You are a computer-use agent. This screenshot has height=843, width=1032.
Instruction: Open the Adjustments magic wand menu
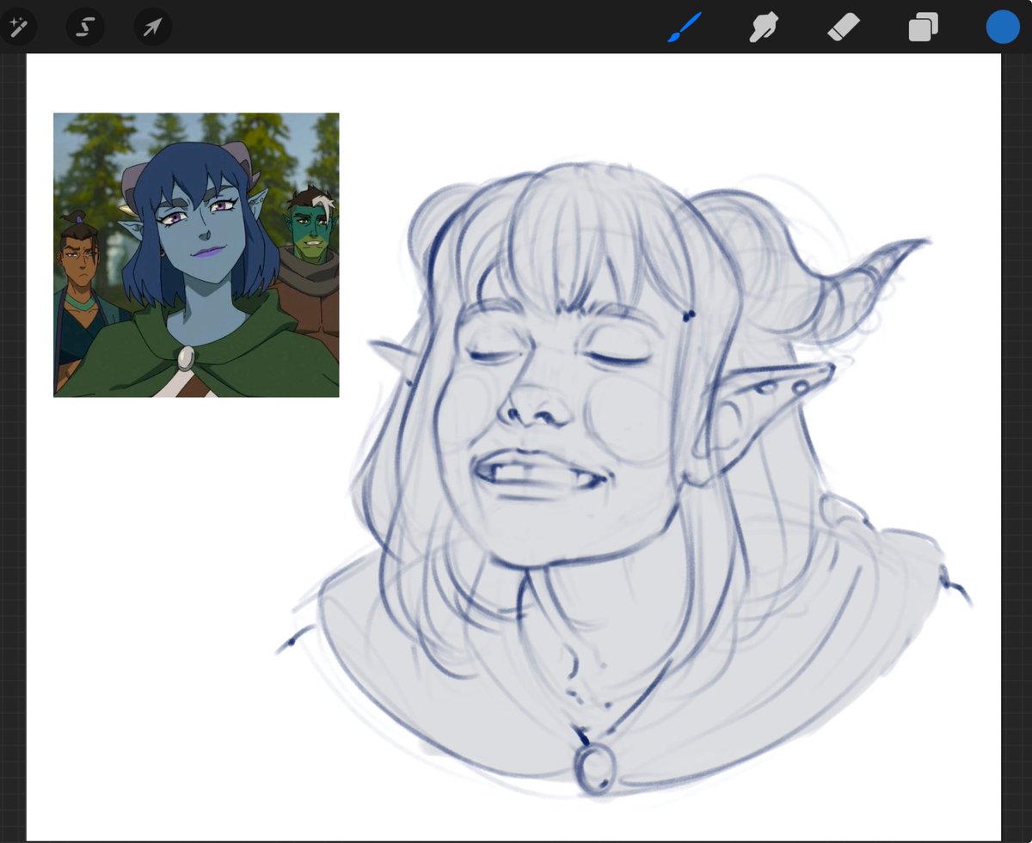pyautogui.click(x=17, y=27)
